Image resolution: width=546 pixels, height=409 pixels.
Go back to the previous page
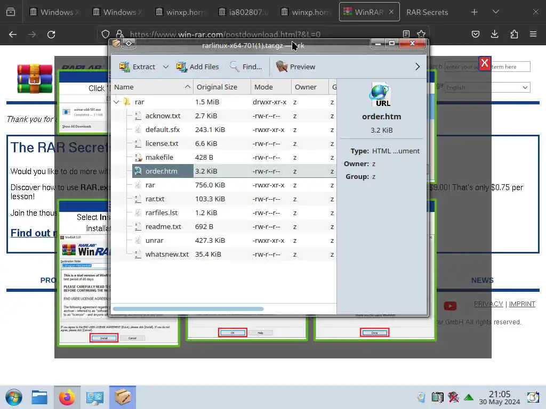13,35
